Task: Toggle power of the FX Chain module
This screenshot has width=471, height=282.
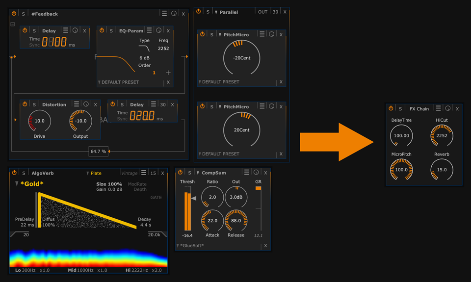Action: point(391,108)
